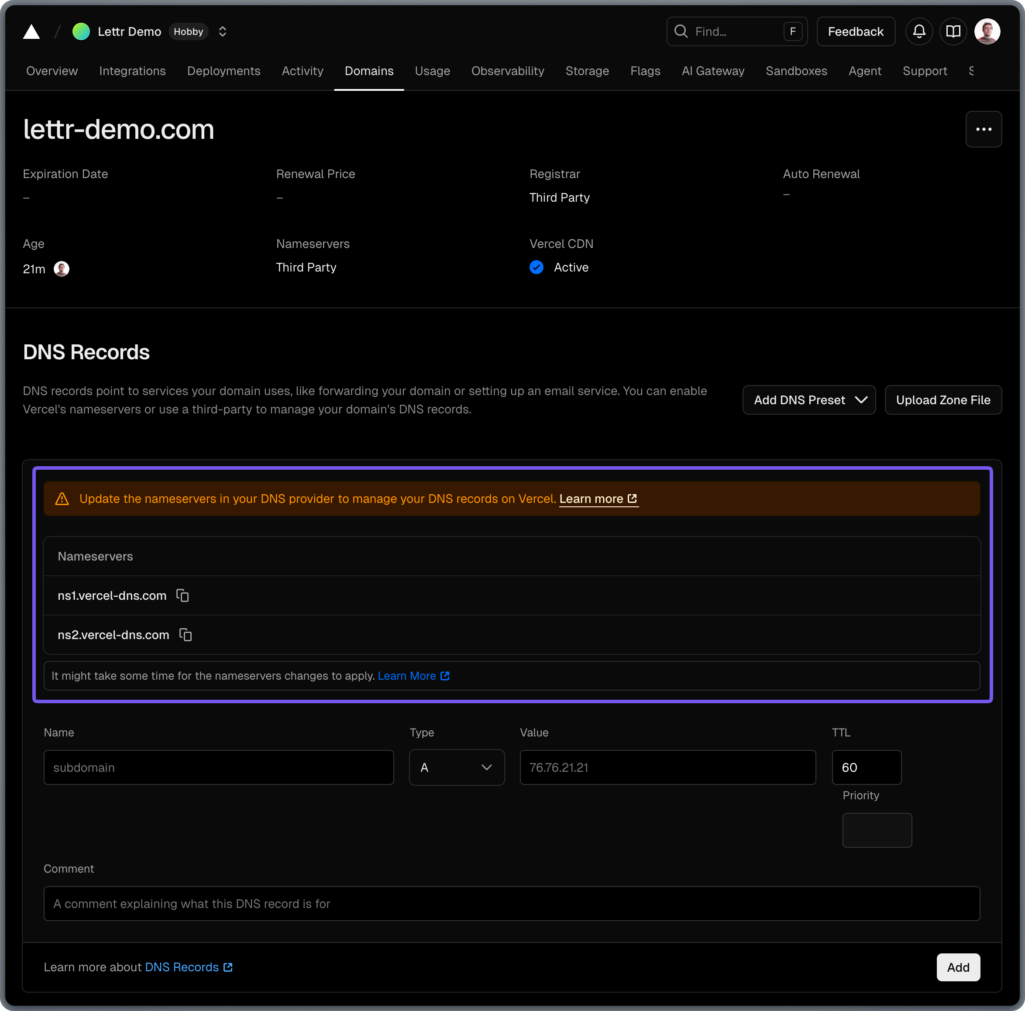Open the documentation book icon
The height and width of the screenshot is (1011, 1025).
click(953, 31)
